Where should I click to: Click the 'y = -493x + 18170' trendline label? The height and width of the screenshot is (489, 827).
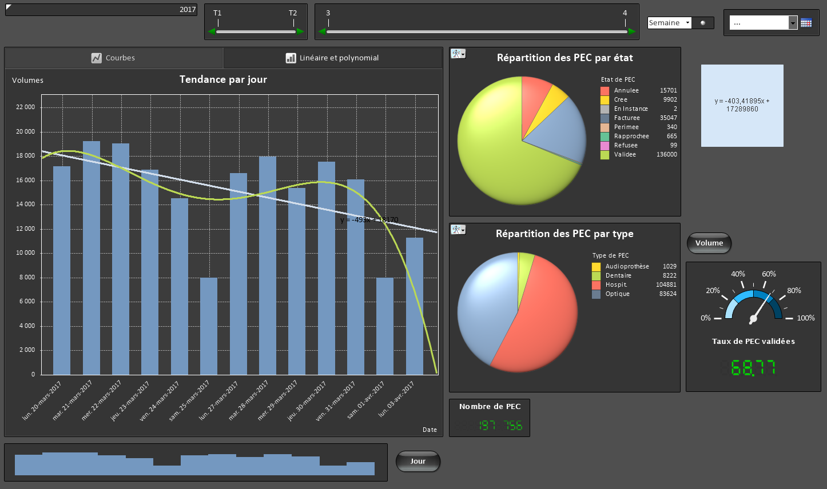(369, 220)
